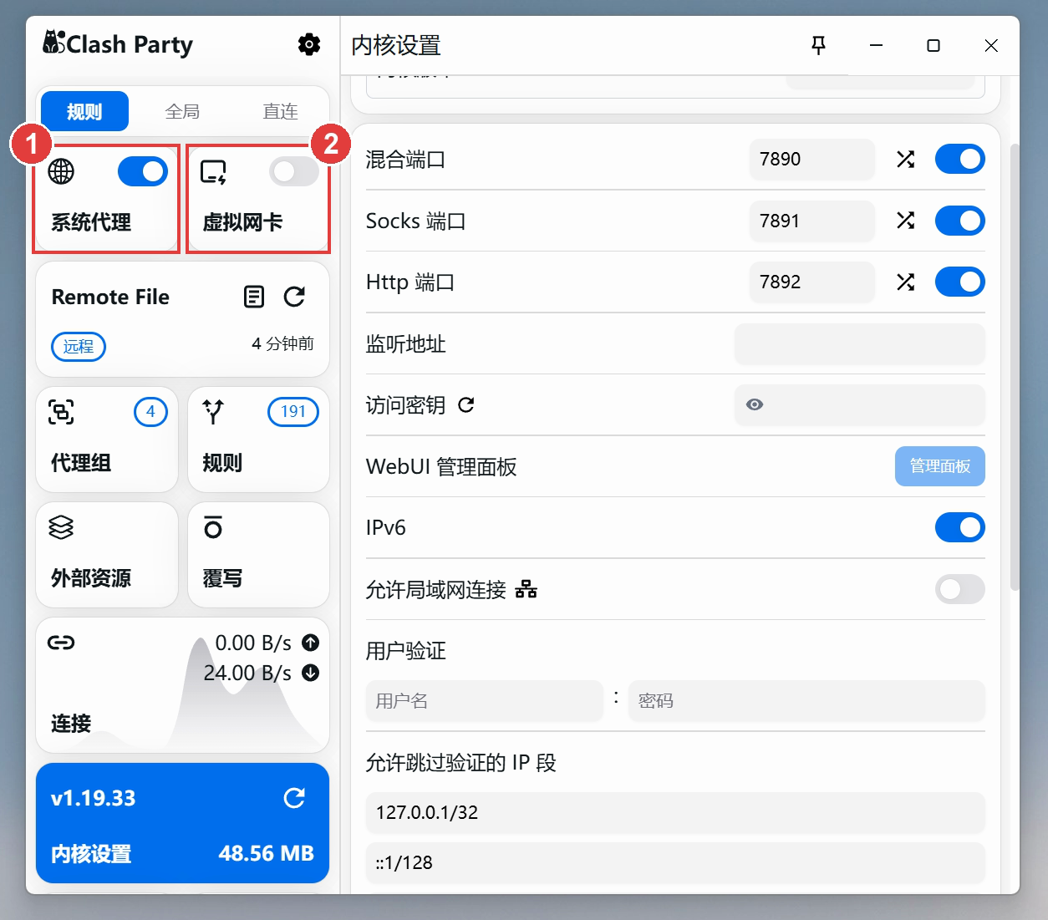Viewport: 1048px width, 920px height.
Task: Click the virtual NIC icon in 虚拟网卡 card
Action: click(x=214, y=171)
